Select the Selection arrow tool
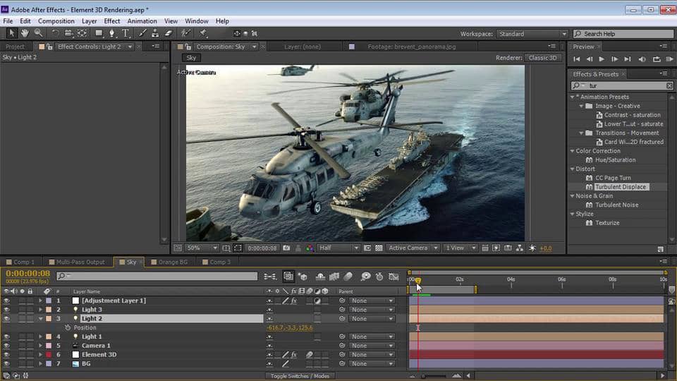The image size is (677, 381). pos(12,33)
